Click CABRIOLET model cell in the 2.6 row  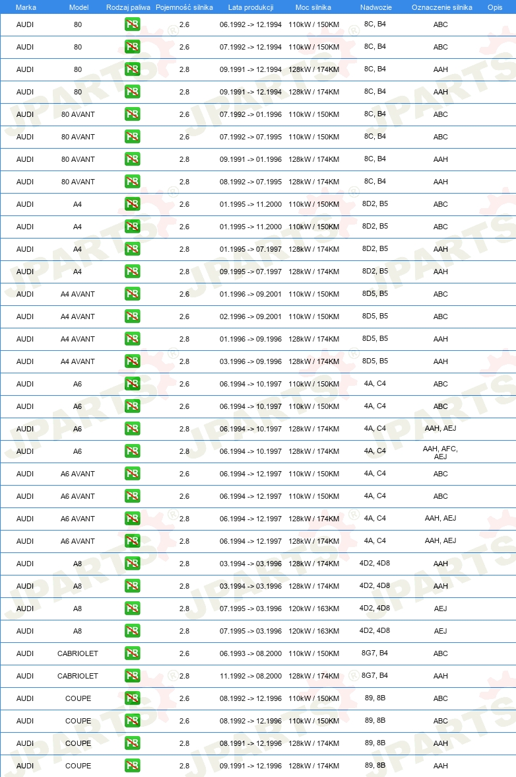pos(78,653)
